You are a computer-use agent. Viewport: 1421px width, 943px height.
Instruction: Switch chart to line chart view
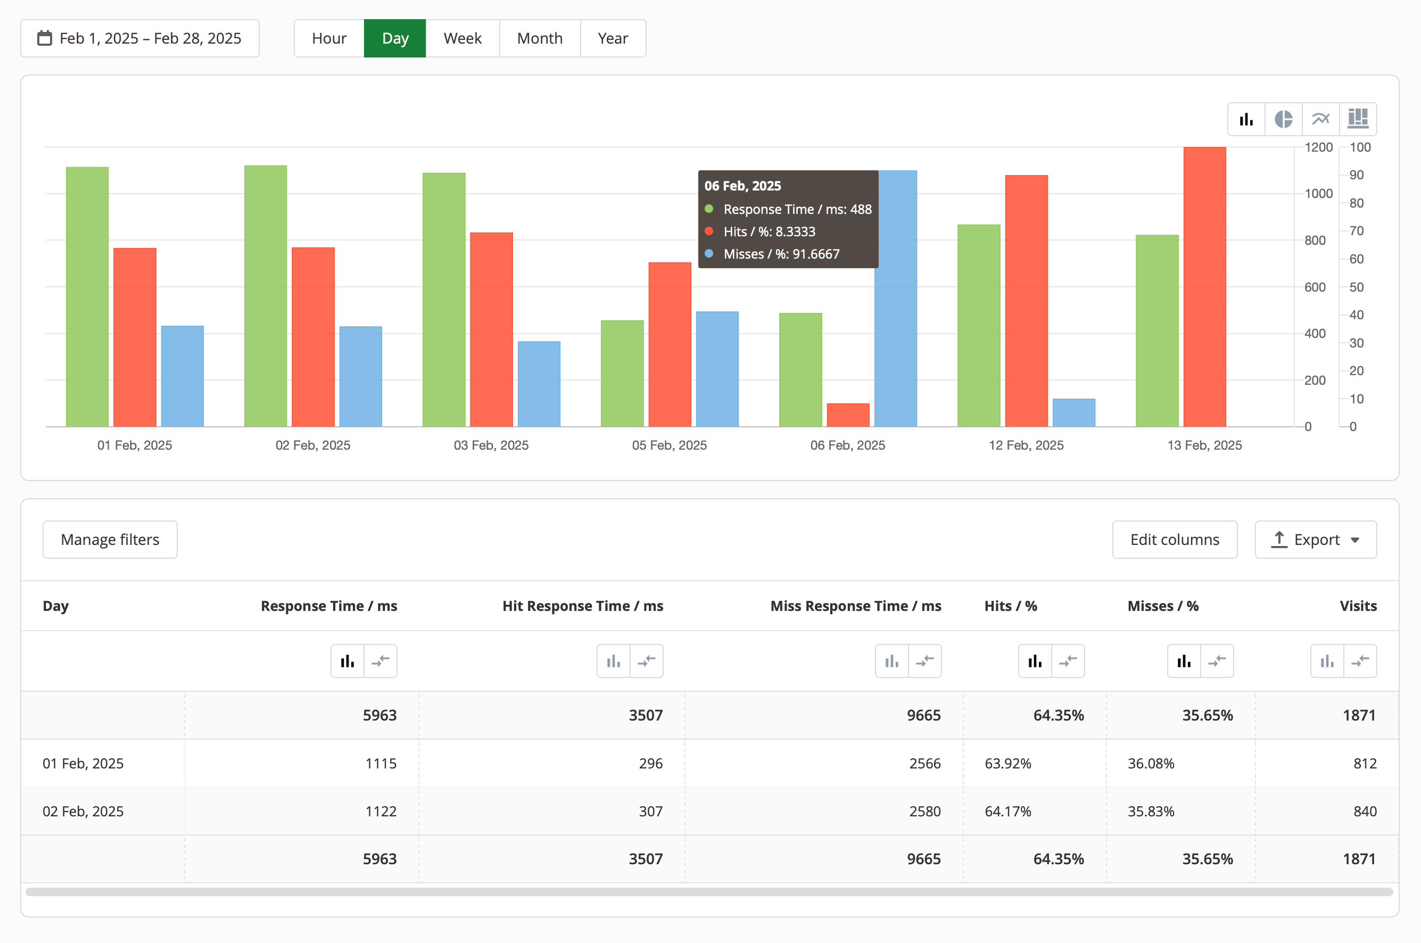1320,119
